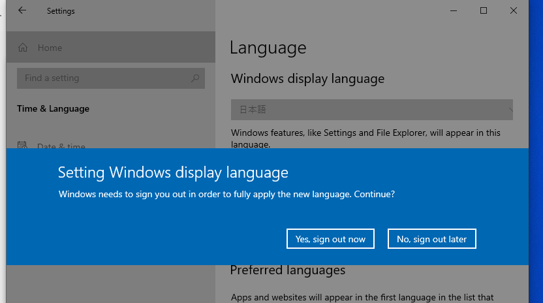Click the 'Windows features, like Settings' description
Image resolution: width=543 pixels, height=303 pixels.
pos(365,138)
